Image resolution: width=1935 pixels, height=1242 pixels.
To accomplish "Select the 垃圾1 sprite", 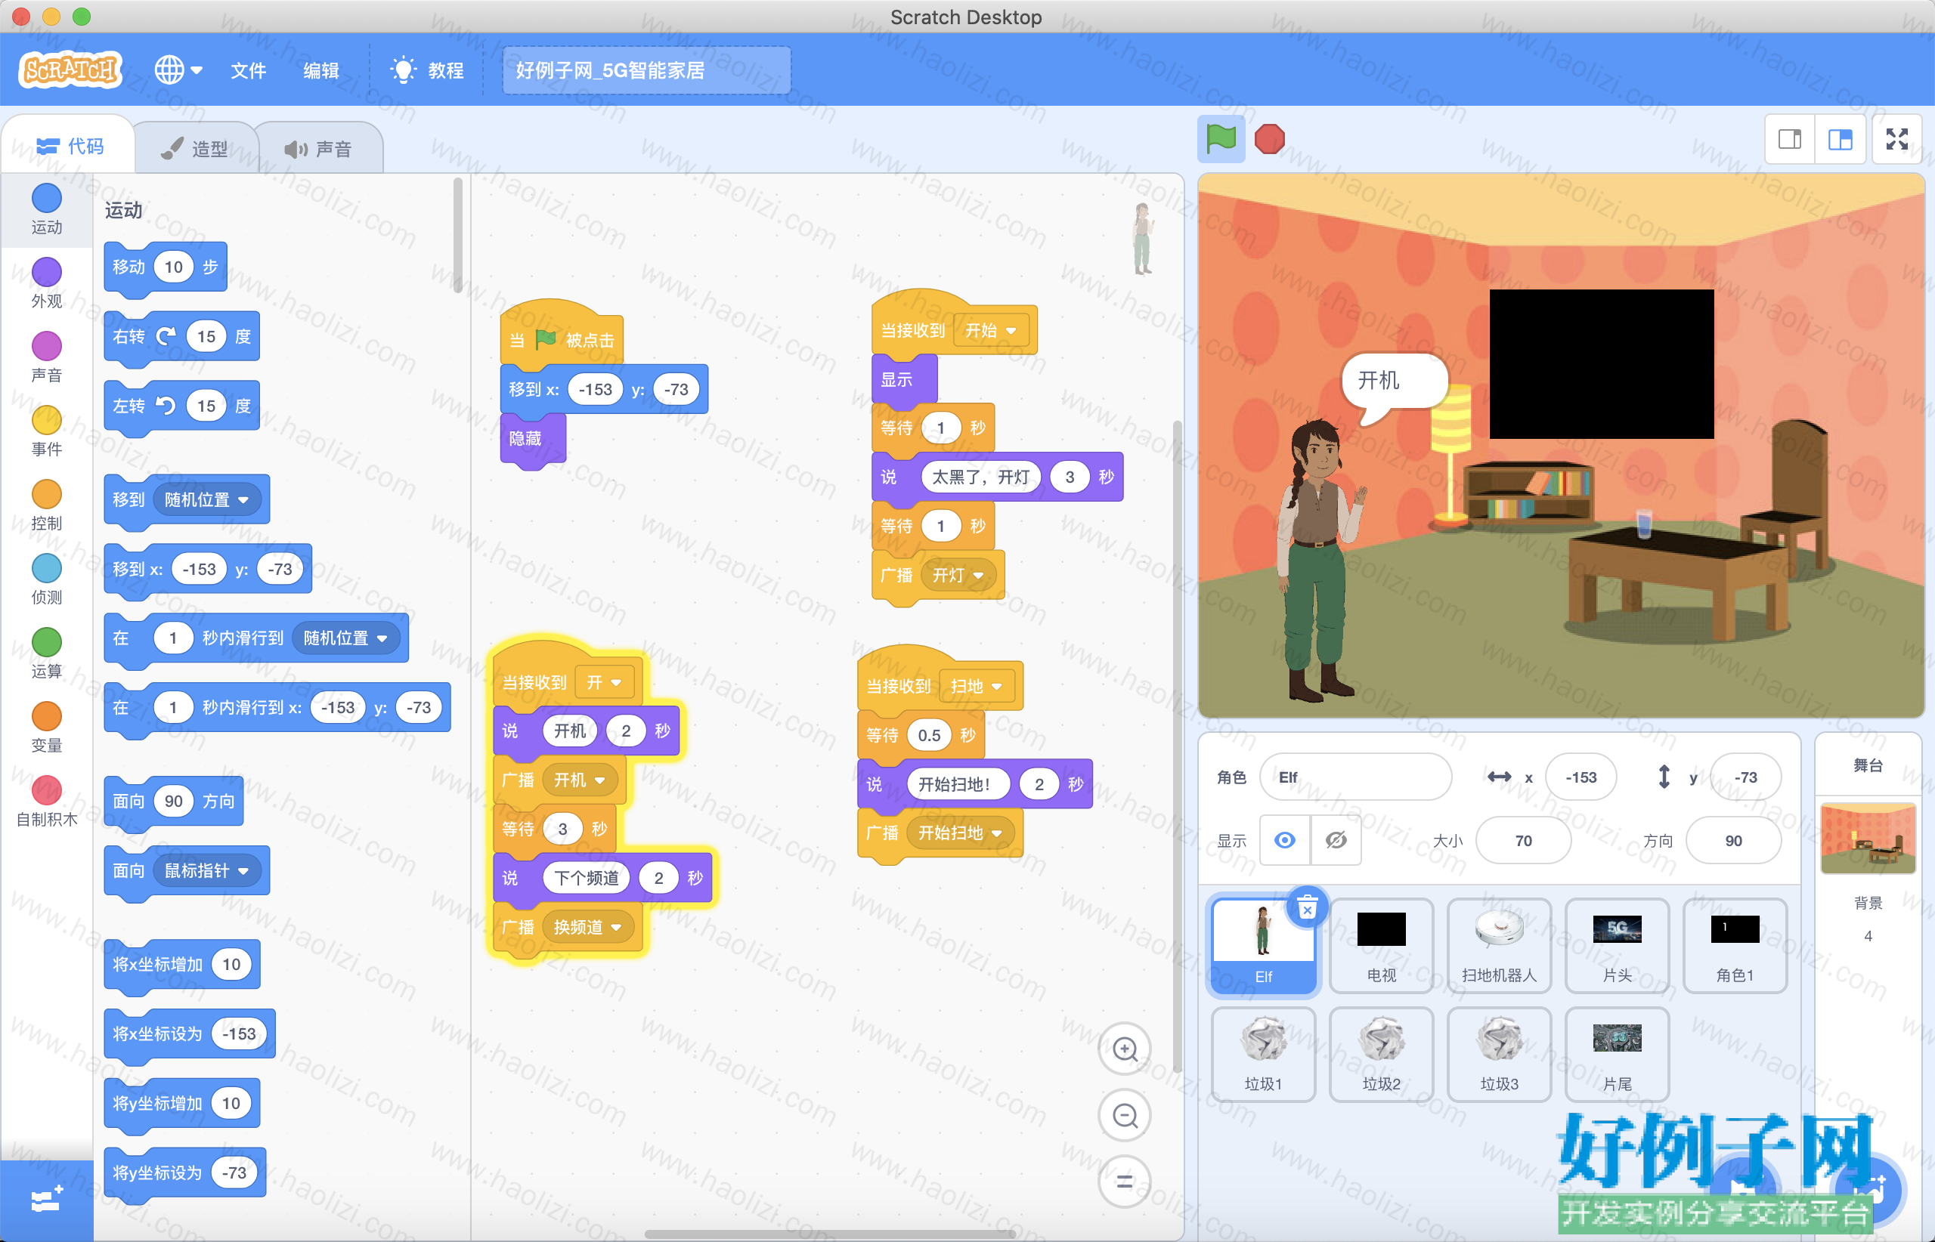I will tap(1264, 1054).
